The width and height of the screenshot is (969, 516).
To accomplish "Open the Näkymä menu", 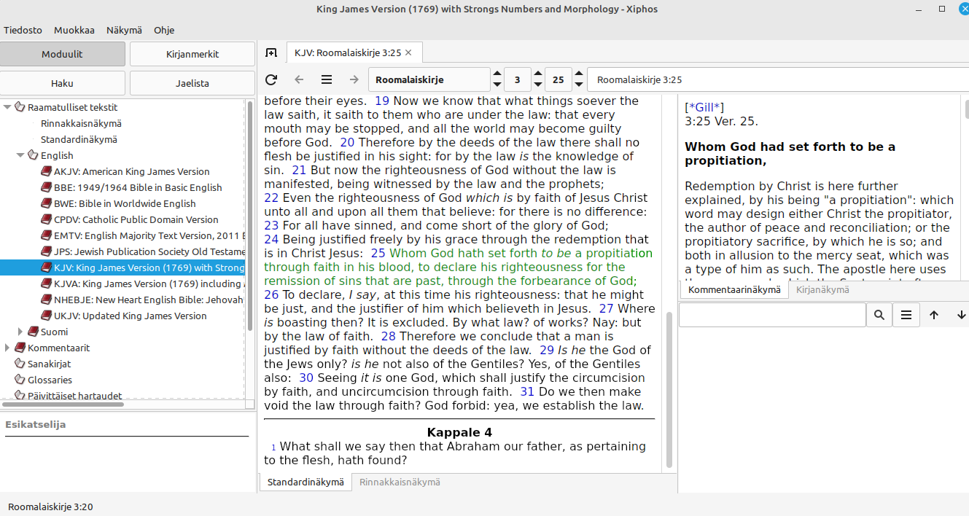I will (x=124, y=30).
